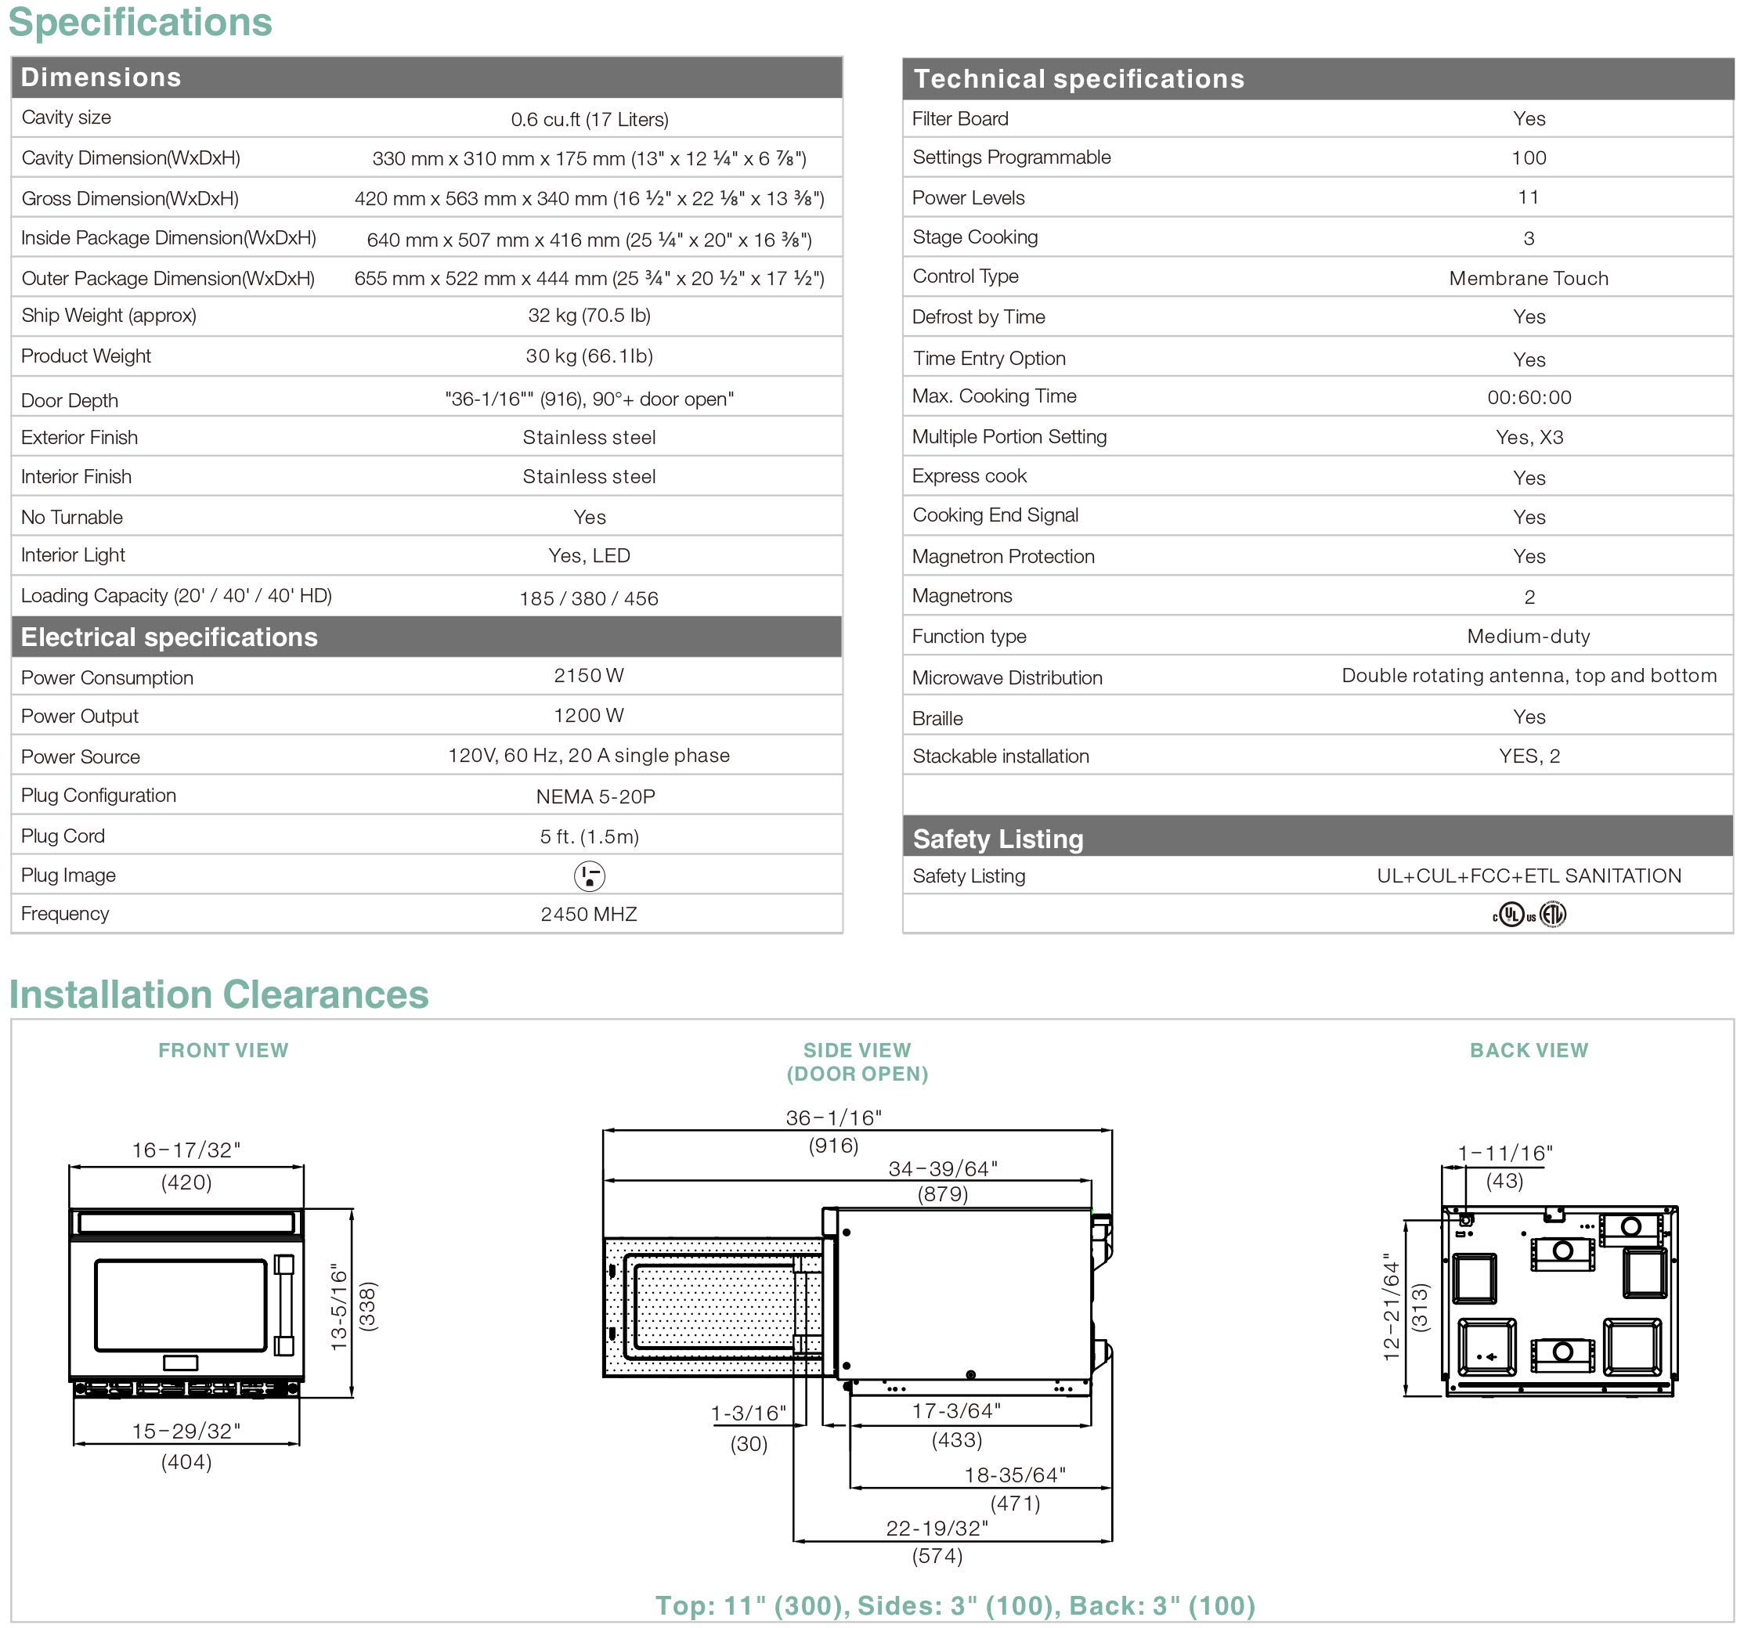Click the Top, Sides, Back clearance text
The image size is (1762, 1628).
coord(955,1605)
